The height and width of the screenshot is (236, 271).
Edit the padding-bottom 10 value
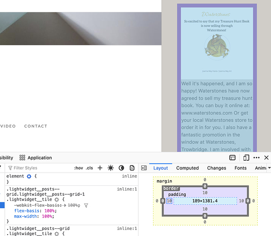tap(205, 209)
